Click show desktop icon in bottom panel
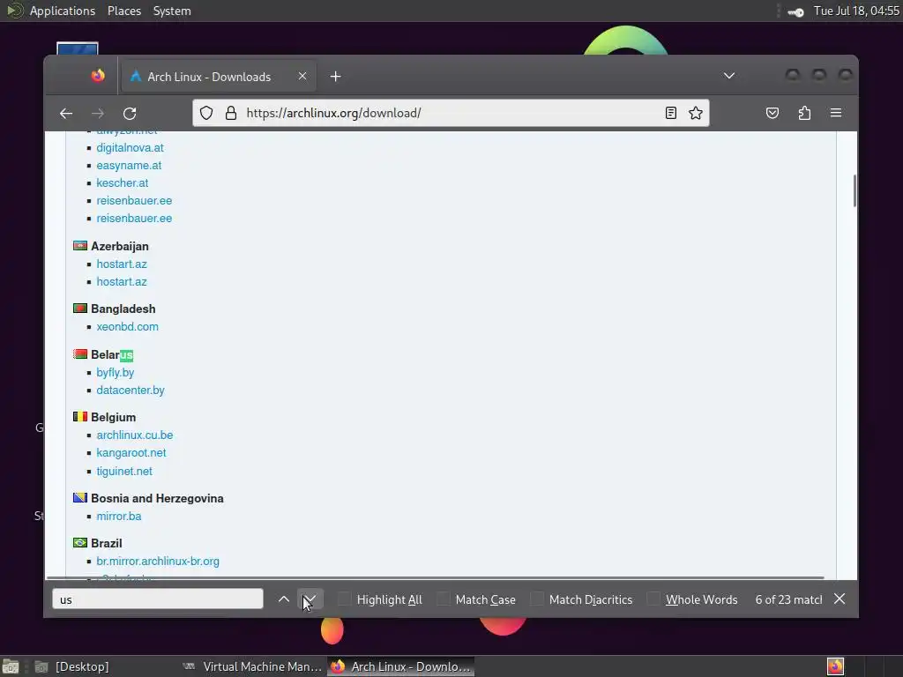903x677 pixels. point(11,666)
